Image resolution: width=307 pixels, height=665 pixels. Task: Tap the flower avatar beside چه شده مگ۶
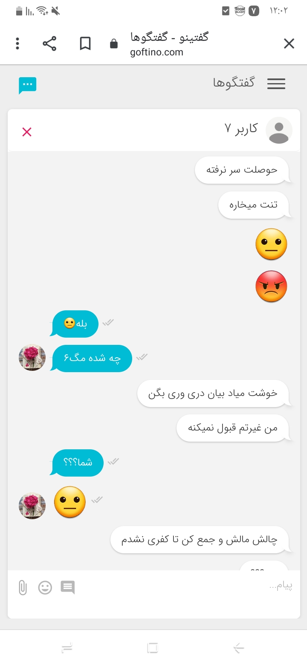(32, 357)
